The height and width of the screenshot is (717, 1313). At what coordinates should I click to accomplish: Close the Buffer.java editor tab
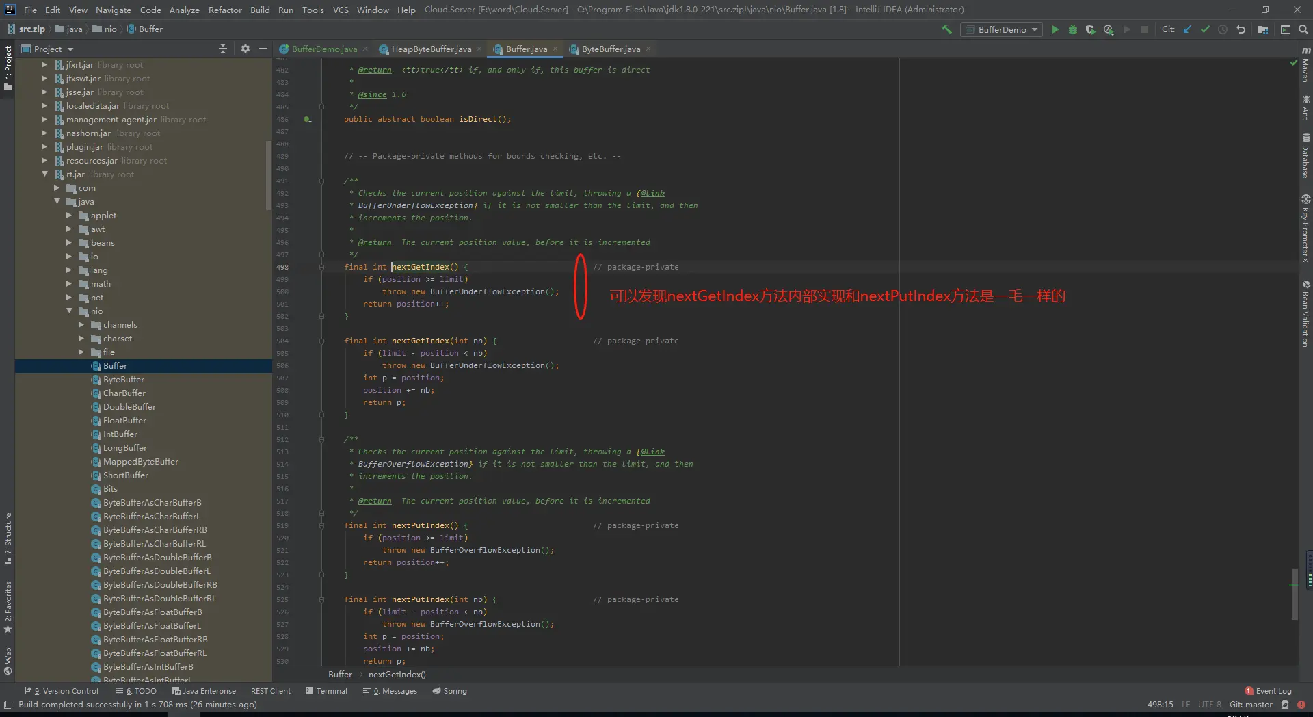tap(555, 49)
